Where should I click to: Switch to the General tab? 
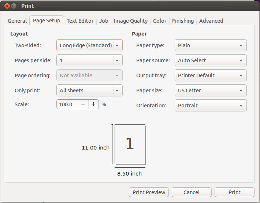click(17, 21)
